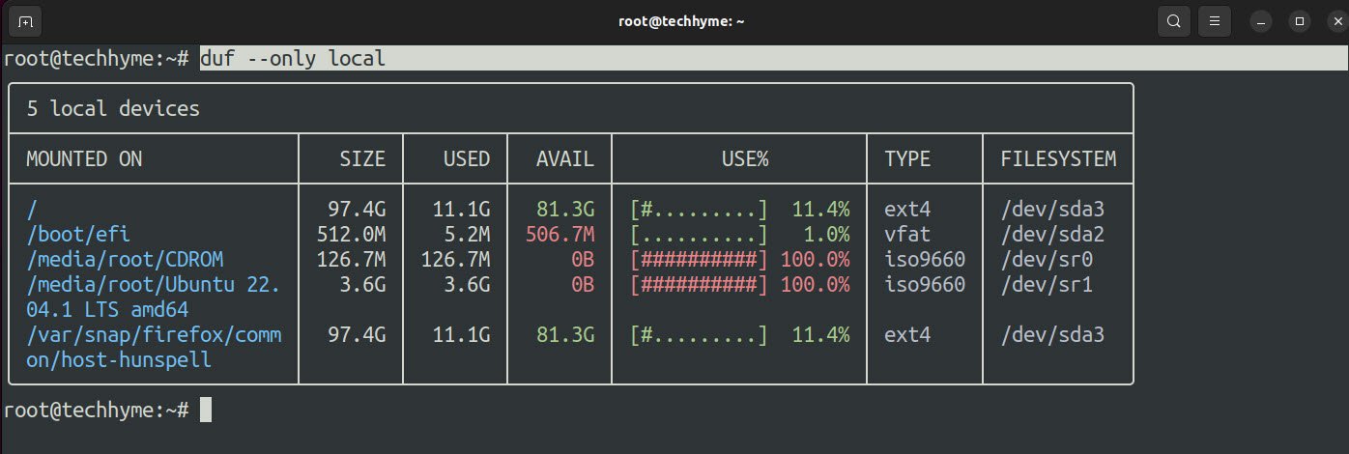This screenshot has width=1349, height=454.
Task: Click the USE% column header
Action: pyautogui.click(x=745, y=159)
